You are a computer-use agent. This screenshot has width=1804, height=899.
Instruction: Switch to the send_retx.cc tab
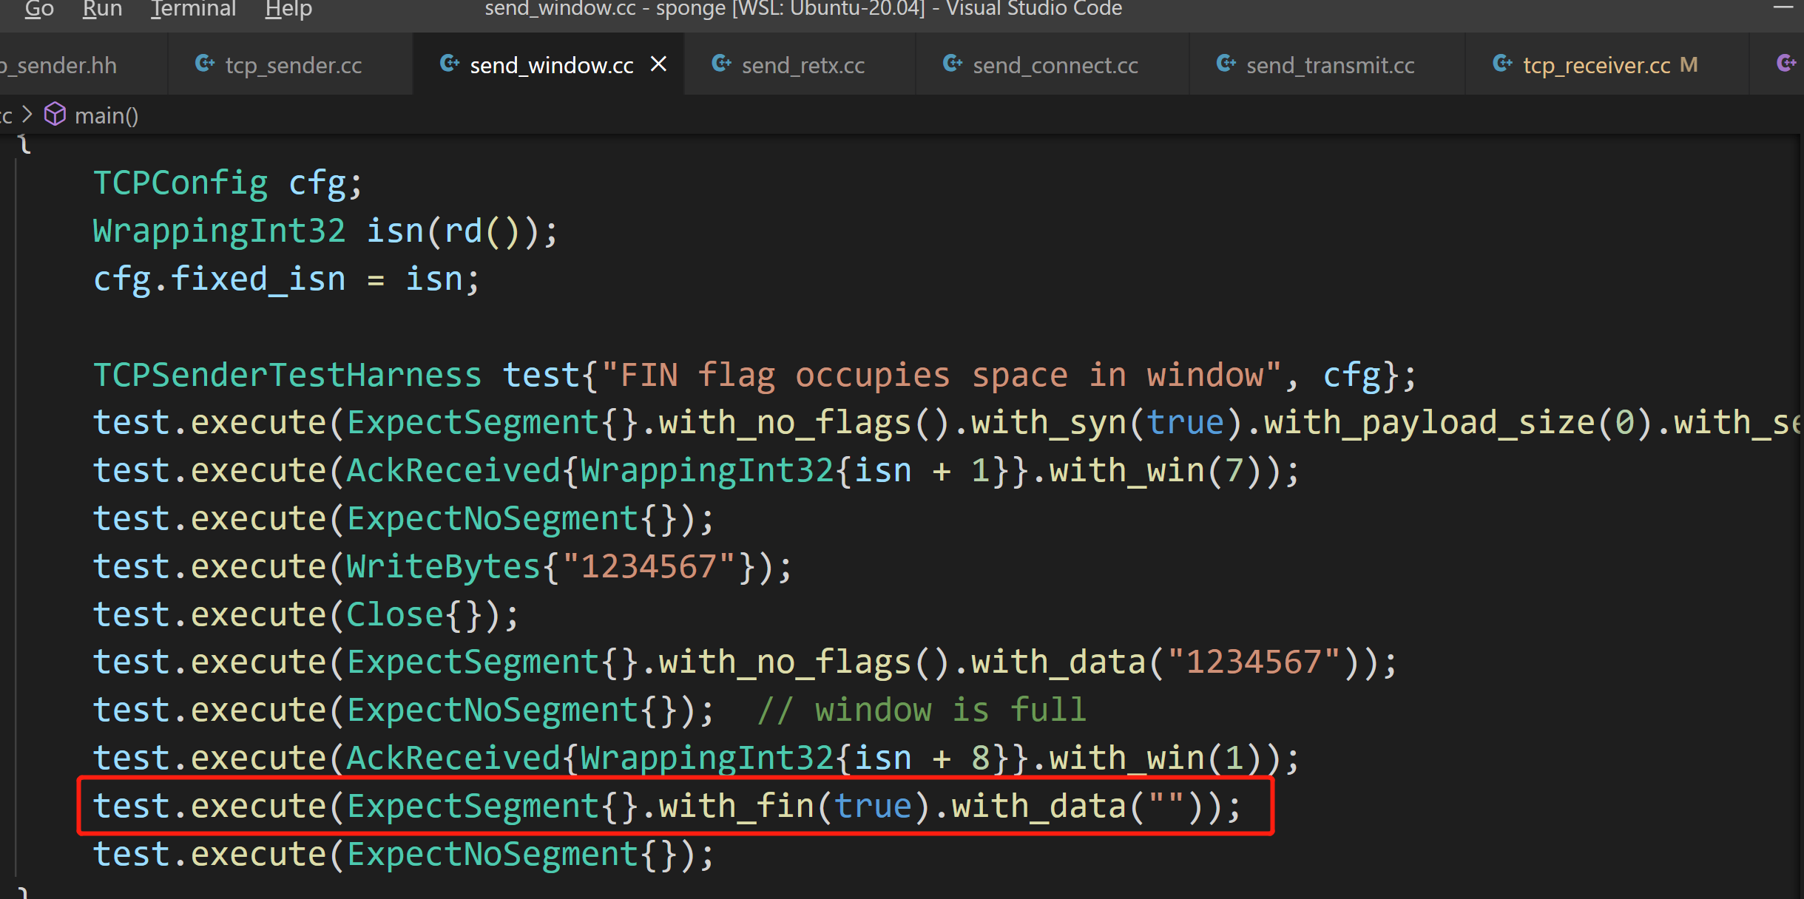tap(803, 65)
